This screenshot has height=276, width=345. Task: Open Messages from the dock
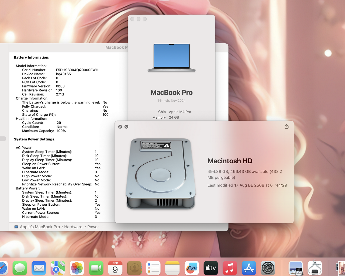click(20, 268)
